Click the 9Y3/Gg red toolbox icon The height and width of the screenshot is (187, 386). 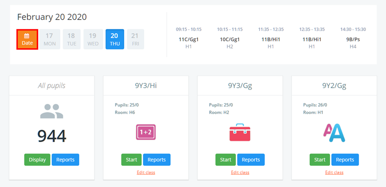pyautogui.click(x=240, y=132)
